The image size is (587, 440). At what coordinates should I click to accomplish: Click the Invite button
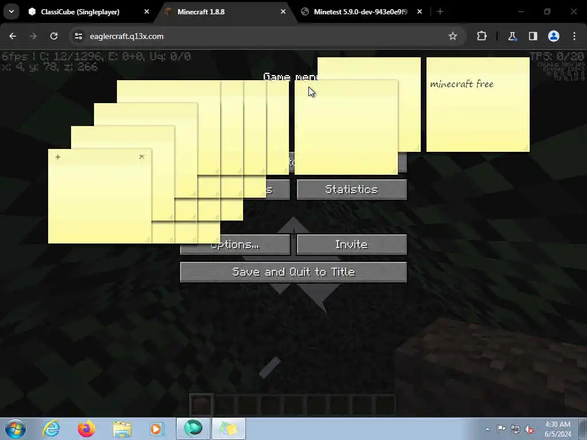(351, 245)
